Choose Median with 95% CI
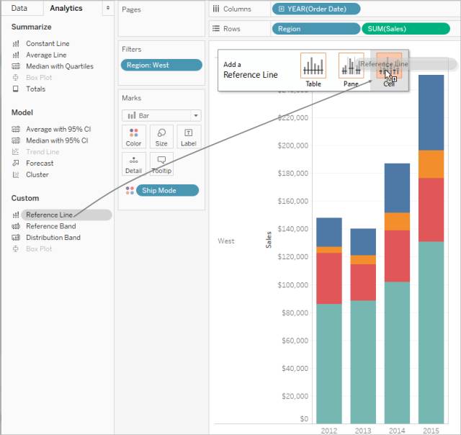This screenshot has height=435, width=461. pos(57,140)
